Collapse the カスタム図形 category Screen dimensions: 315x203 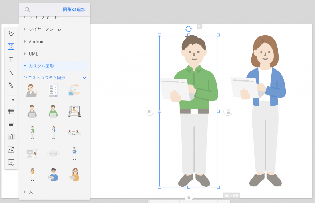click(x=41, y=66)
